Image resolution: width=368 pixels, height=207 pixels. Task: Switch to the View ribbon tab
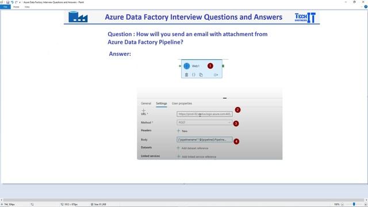tap(27, 7)
